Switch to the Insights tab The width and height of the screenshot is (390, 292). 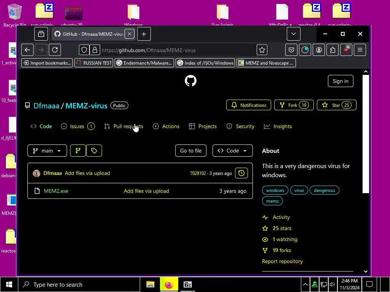[278, 126]
